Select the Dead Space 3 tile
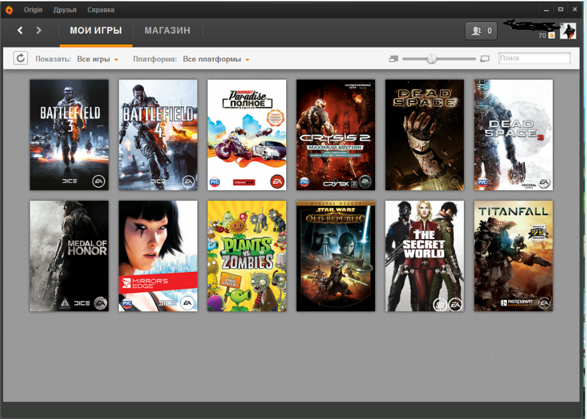This screenshot has height=419, width=587. (513, 134)
